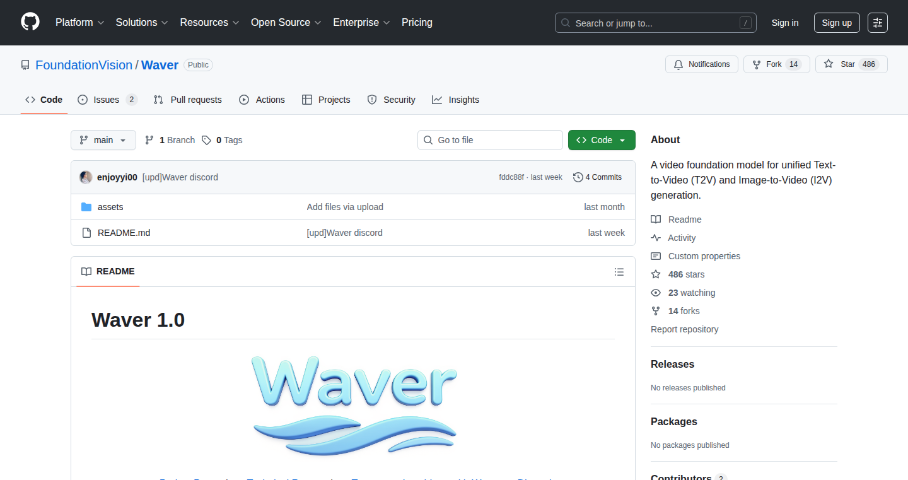Open the Releases section heading
Image resolution: width=908 pixels, height=480 pixels.
tap(672, 365)
